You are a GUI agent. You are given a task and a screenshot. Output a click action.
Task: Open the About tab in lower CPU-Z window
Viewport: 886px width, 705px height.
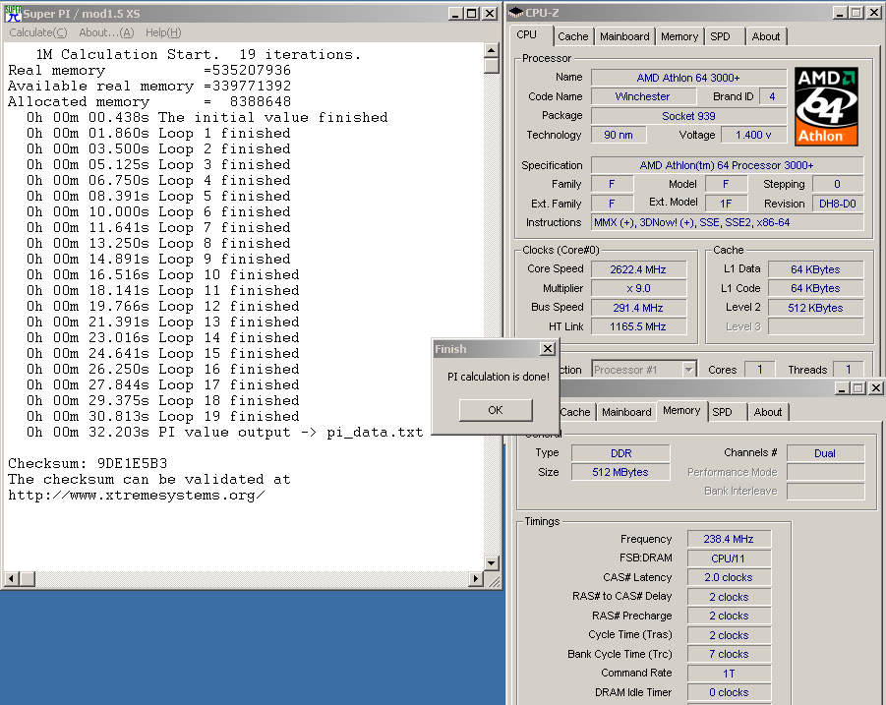pos(768,412)
